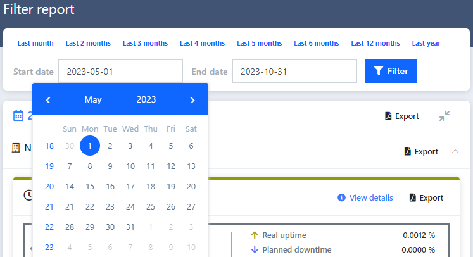Open the May month selector

[x=93, y=99]
